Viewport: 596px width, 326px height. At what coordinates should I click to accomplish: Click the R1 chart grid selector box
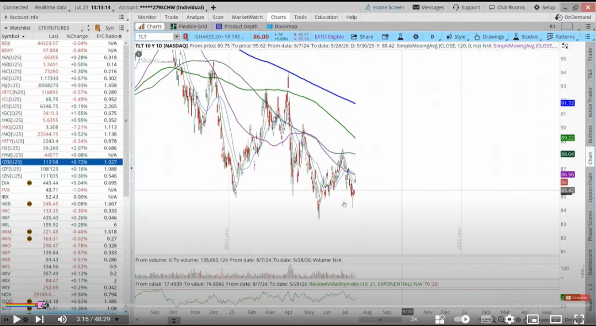[x=567, y=26]
